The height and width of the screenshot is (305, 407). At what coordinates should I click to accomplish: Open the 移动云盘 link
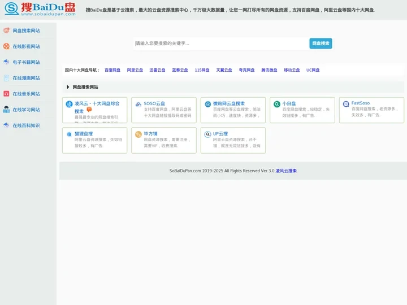pyautogui.click(x=292, y=70)
